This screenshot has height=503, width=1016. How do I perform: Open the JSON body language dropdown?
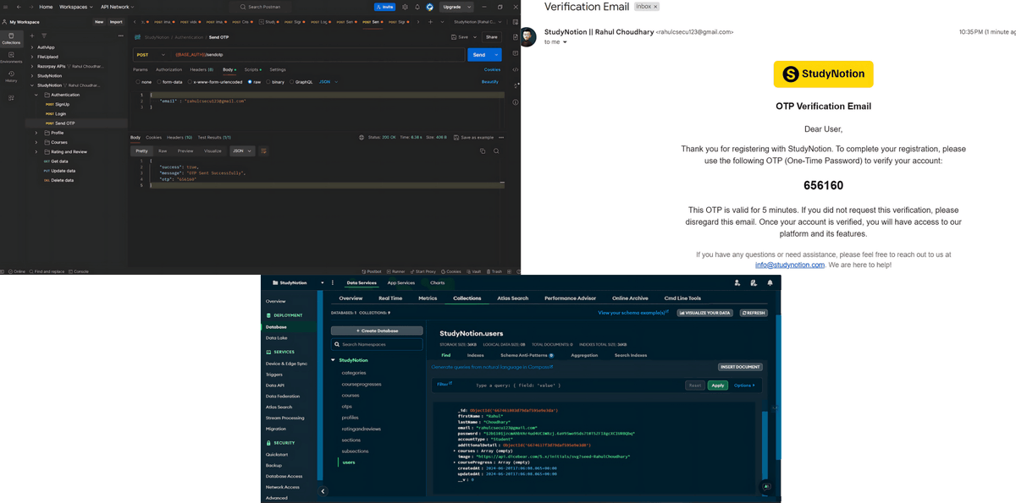pos(329,82)
